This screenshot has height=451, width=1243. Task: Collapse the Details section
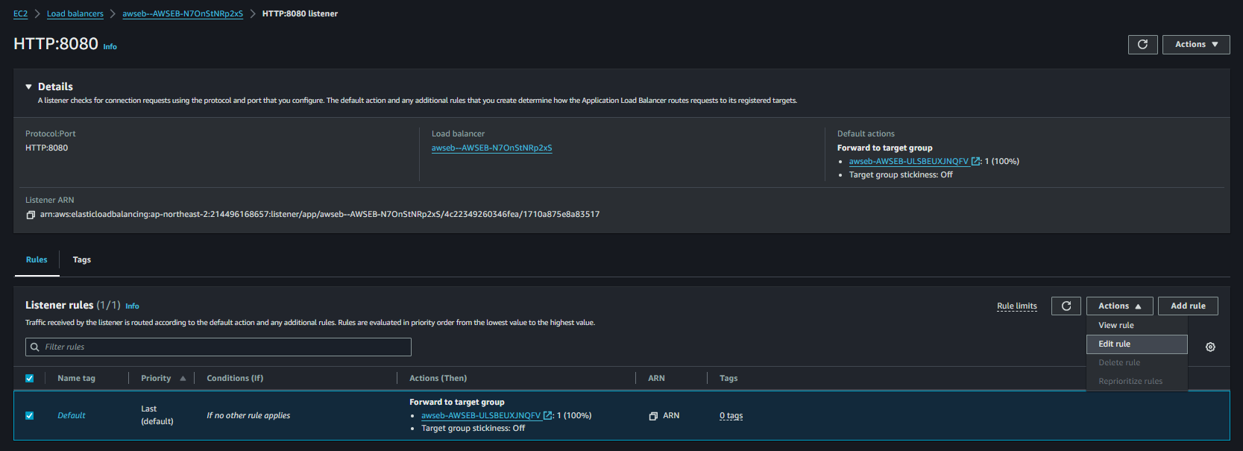[29, 86]
